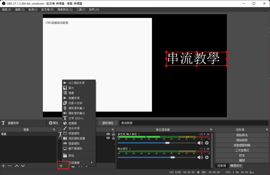Pop out the sources dock panel
The image size is (270, 175).
click(x=113, y=129)
